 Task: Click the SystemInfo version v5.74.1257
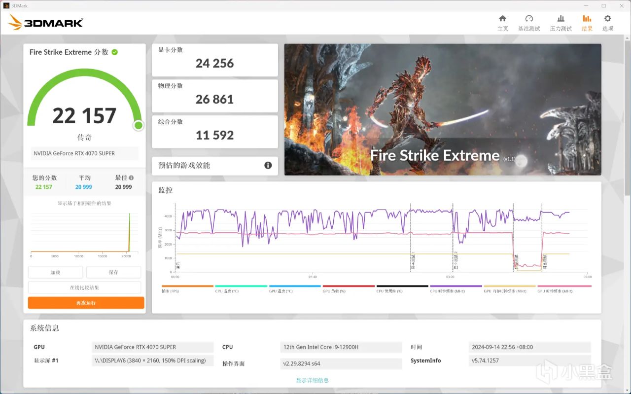tap(529, 360)
